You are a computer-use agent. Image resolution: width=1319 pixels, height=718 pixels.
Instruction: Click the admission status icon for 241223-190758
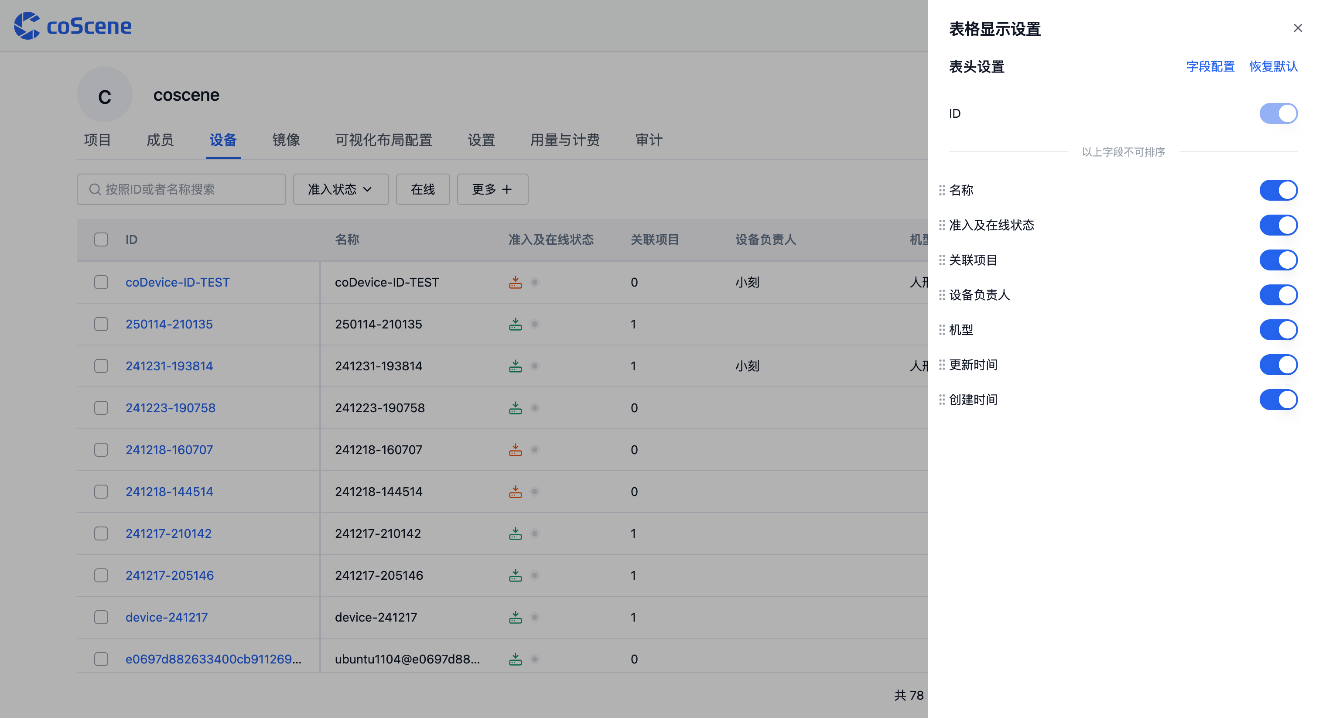515,408
